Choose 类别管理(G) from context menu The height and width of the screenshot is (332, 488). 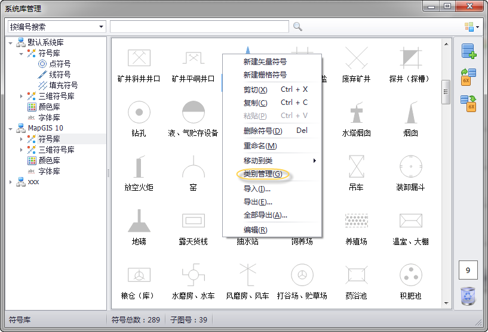(x=262, y=174)
